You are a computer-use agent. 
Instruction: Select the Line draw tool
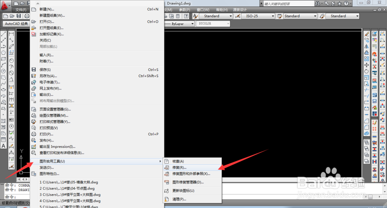point(3,34)
